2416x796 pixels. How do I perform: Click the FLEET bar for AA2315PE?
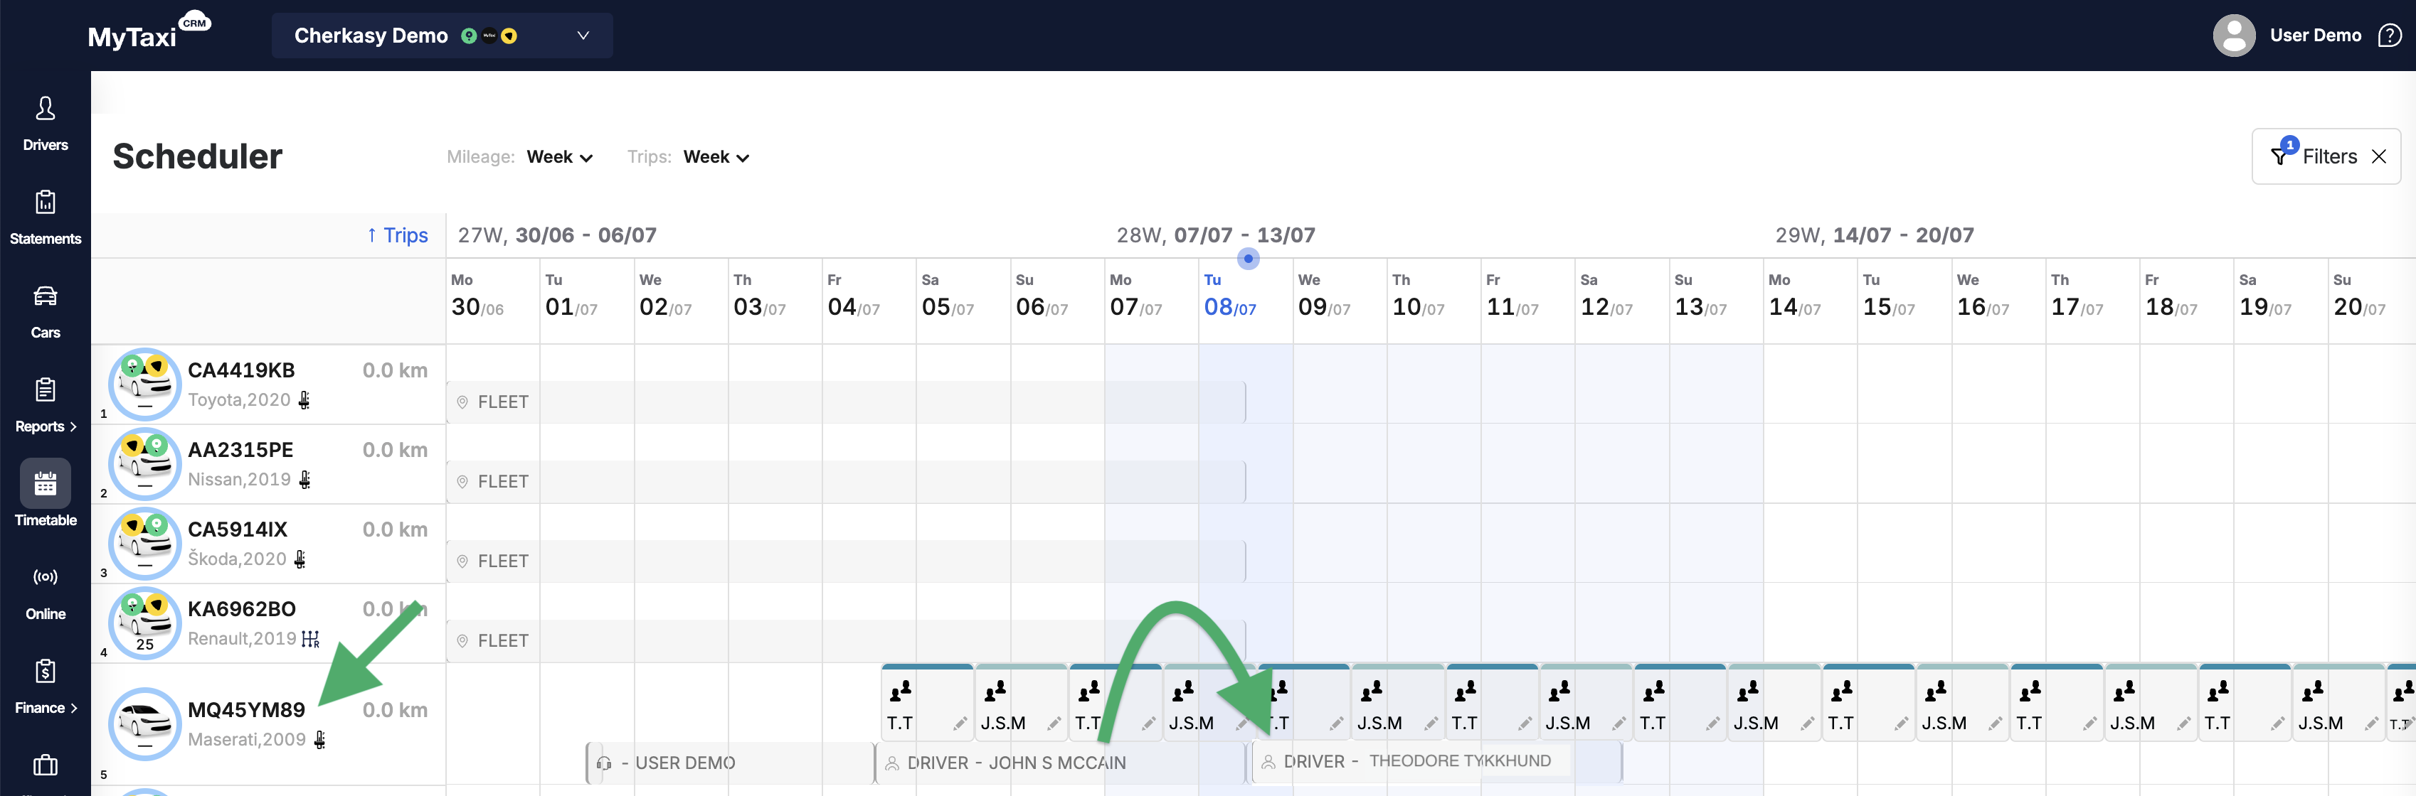(845, 481)
